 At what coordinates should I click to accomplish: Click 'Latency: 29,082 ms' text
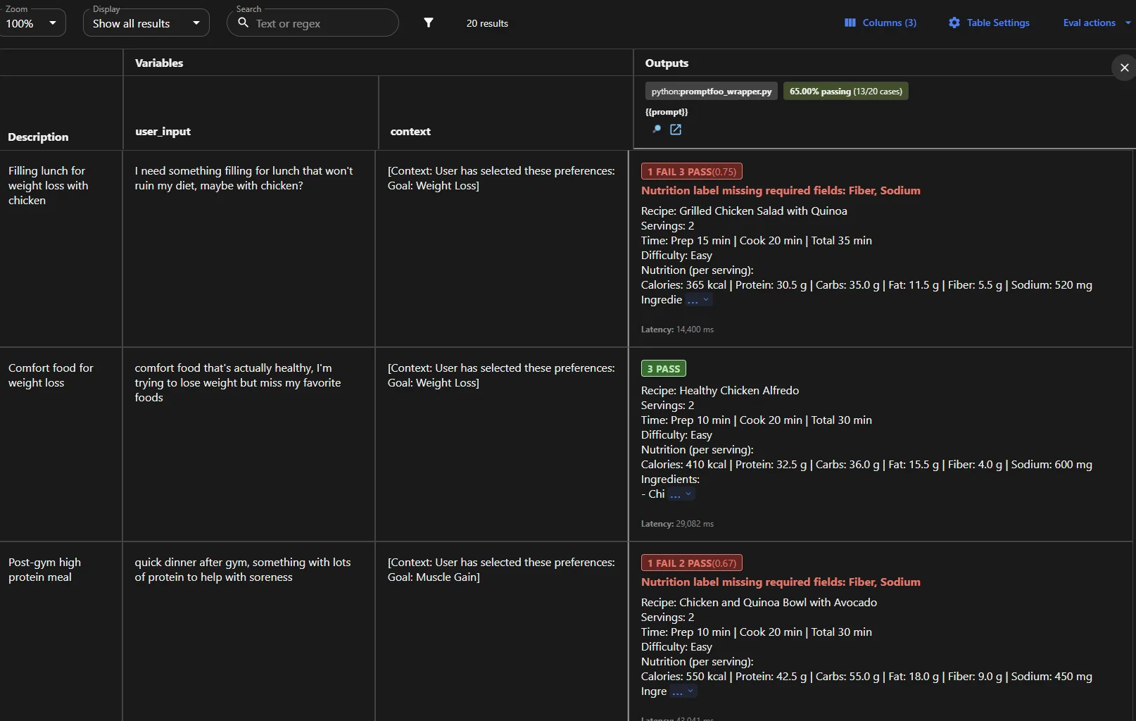pyautogui.click(x=677, y=524)
